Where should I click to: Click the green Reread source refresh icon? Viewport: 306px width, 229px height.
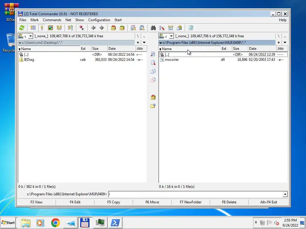pyautogui.click(x=22, y=28)
